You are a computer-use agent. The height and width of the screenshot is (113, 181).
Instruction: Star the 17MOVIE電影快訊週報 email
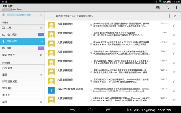(174, 91)
